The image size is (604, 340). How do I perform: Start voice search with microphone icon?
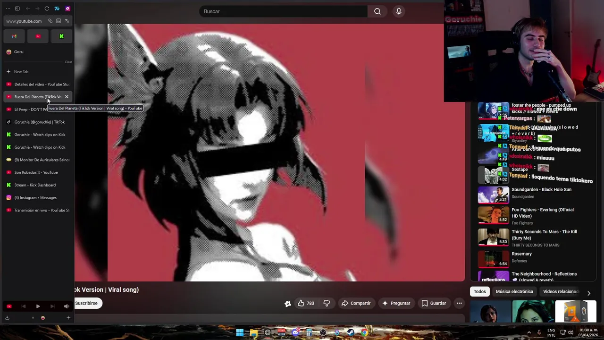399,11
